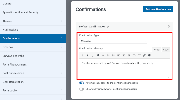Open Dropbox settings section
The width and height of the screenshot is (180, 100).
click(x=33, y=47)
